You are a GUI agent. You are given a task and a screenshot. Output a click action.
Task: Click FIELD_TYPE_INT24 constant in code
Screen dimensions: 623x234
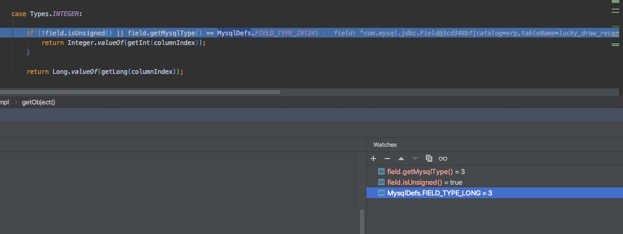285,33
